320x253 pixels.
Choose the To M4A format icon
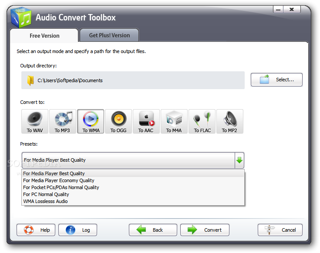click(174, 121)
